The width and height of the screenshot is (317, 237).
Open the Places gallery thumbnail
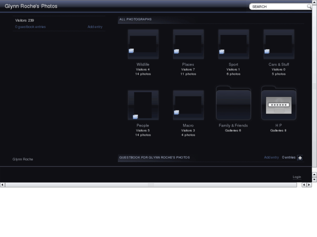pos(188,44)
